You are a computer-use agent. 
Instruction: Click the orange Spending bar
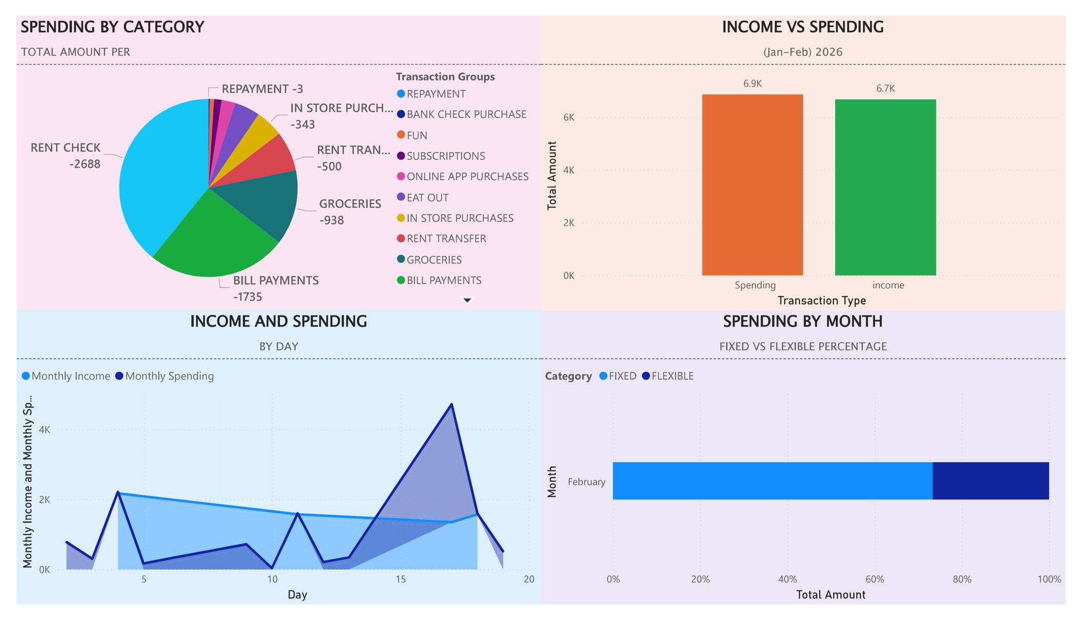752,184
